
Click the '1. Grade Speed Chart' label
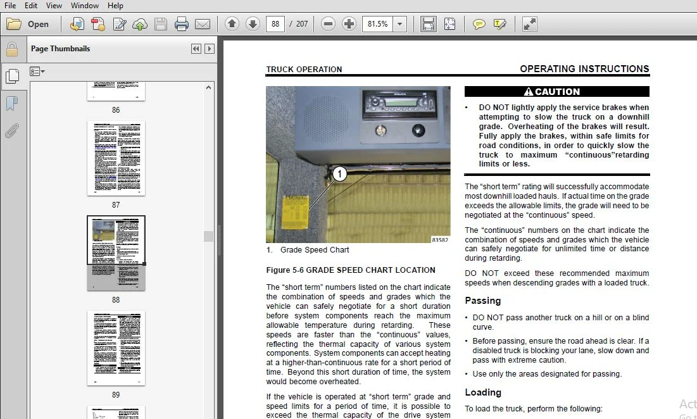click(x=308, y=250)
